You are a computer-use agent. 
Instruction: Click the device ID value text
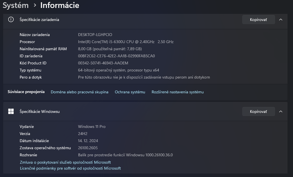pyautogui.click(x=116, y=56)
